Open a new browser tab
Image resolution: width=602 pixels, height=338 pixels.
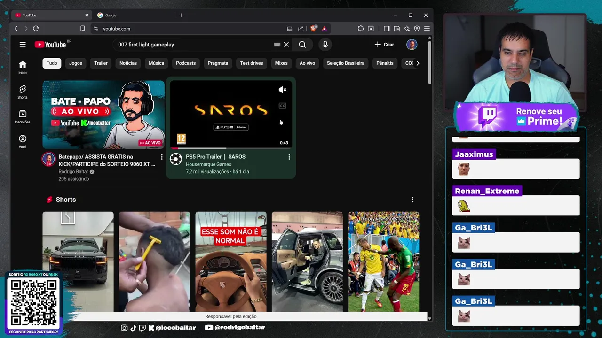coord(181,15)
